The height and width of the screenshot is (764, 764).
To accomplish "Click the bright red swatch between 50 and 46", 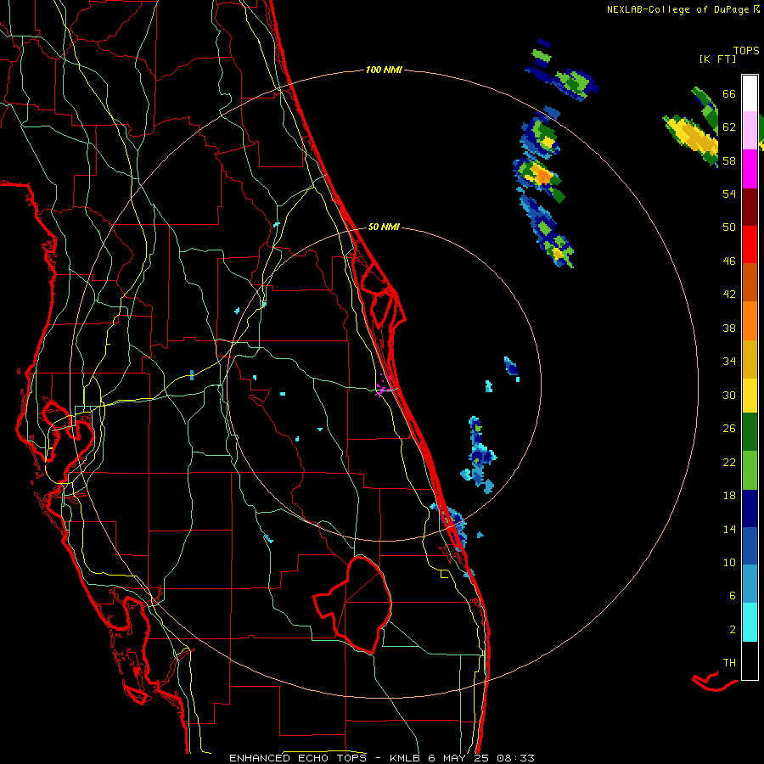I will pos(750,244).
